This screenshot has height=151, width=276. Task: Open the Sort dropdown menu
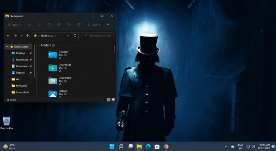point(94,25)
